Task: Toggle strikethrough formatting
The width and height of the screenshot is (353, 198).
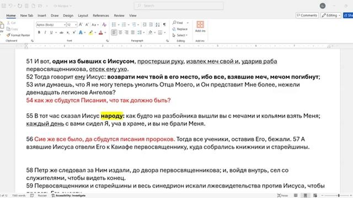Action: click(61, 32)
